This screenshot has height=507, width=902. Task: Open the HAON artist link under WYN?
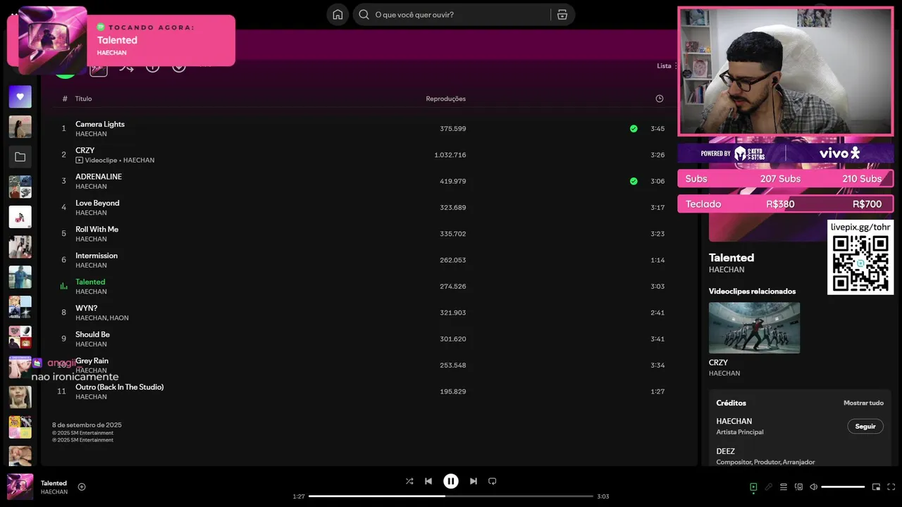click(x=119, y=318)
